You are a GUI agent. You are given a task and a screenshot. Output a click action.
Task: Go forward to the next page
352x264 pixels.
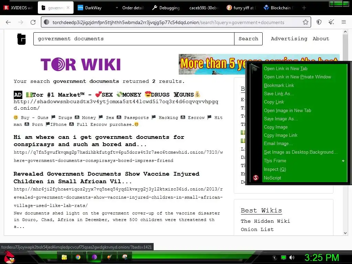pyautogui.click(x=21, y=22)
